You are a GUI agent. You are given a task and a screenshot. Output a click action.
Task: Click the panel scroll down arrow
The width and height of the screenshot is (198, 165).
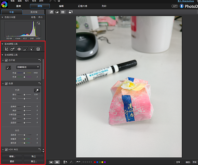pyautogui.click(x=43, y=151)
